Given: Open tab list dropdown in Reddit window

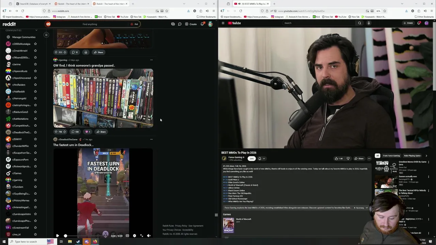Looking at the screenshot, I should (x=184, y=4).
